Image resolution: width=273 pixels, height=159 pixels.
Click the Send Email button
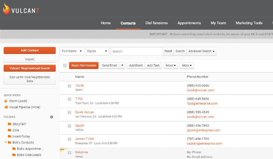click(110, 65)
